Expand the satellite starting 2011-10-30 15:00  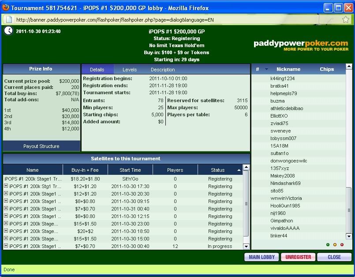[x=6, y=238]
